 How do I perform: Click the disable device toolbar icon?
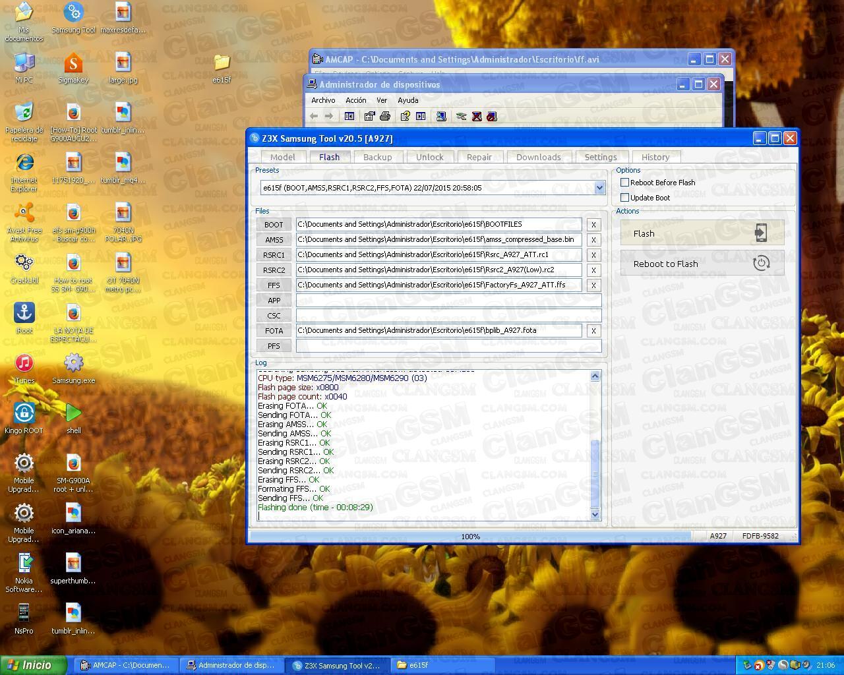coord(492,116)
